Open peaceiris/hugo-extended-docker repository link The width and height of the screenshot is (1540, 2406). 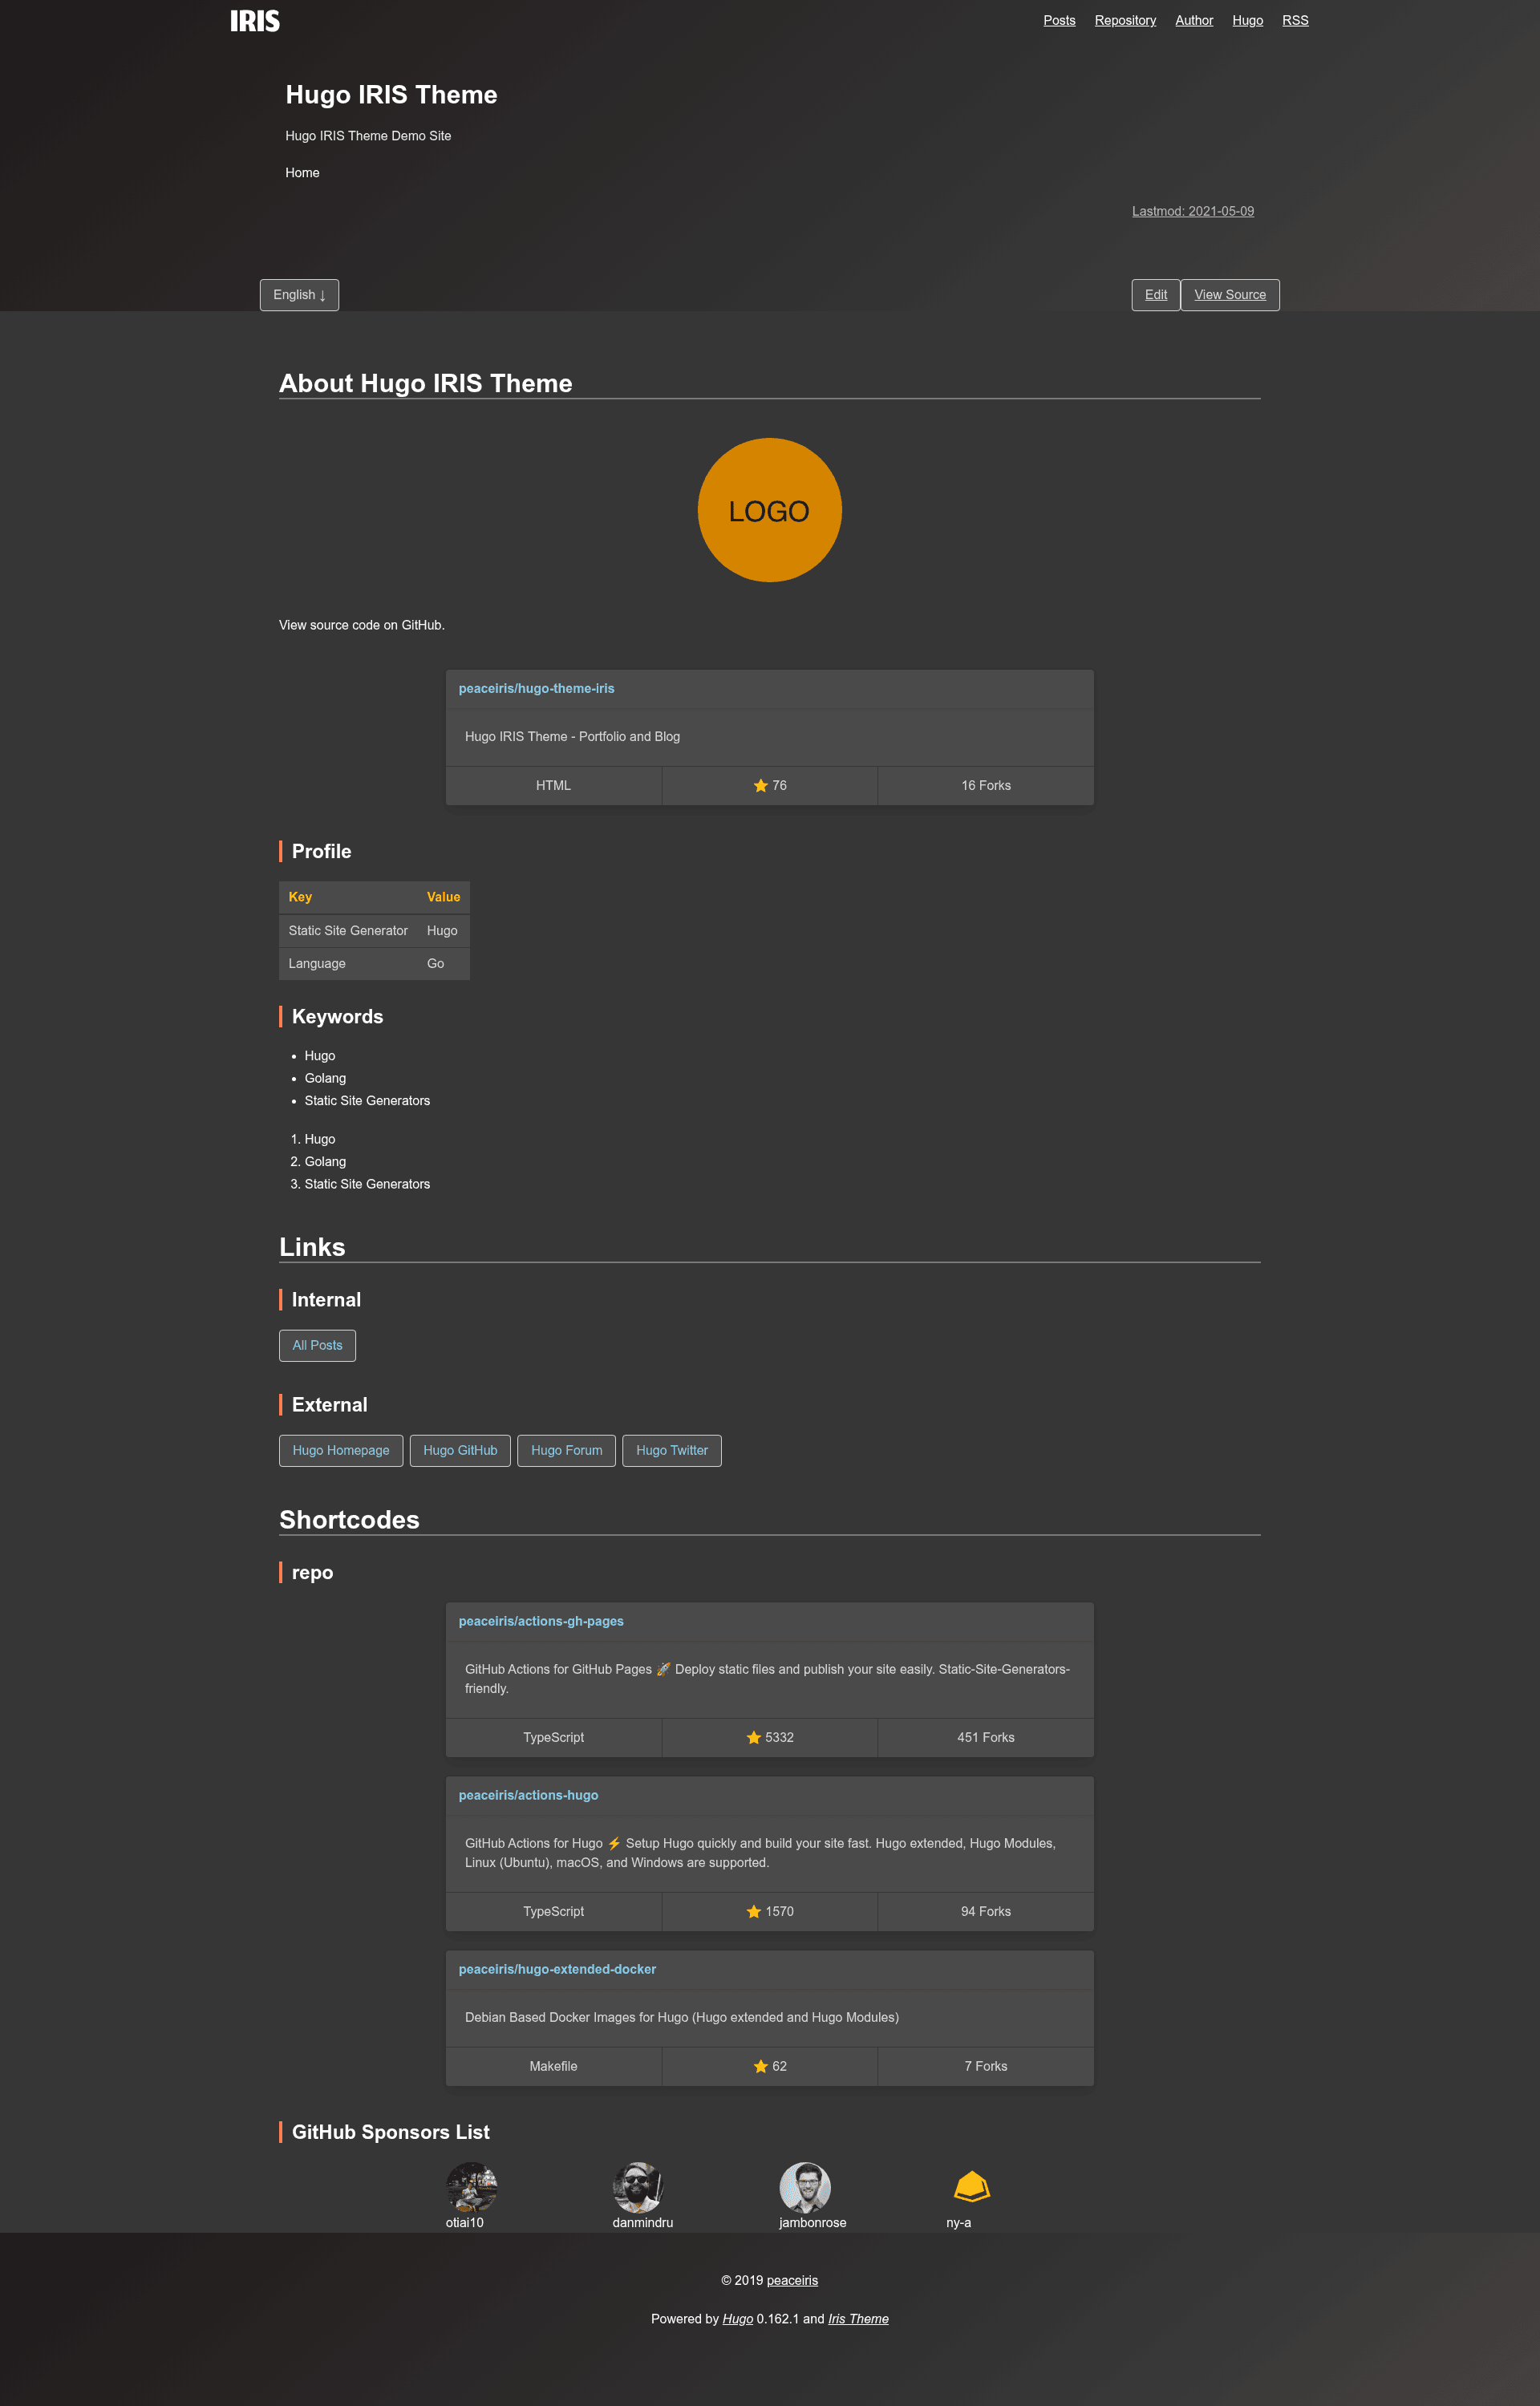pos(557,1969)
